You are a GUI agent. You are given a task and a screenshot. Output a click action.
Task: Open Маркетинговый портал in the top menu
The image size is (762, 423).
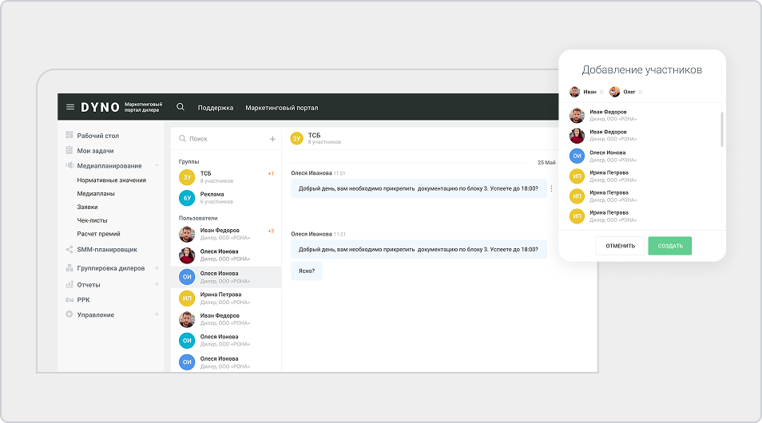click(281, 108)
